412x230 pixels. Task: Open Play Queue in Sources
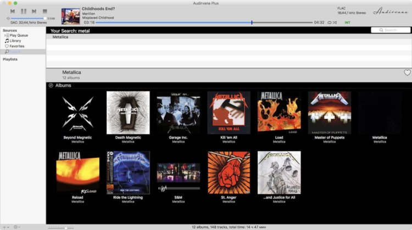click(x=19, y=36)
